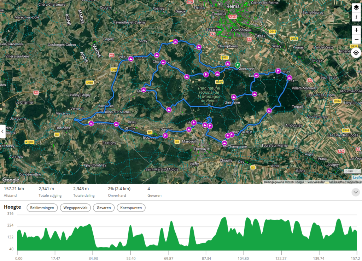Zoom out of the map
362x261 pixels.
point(356,39)
